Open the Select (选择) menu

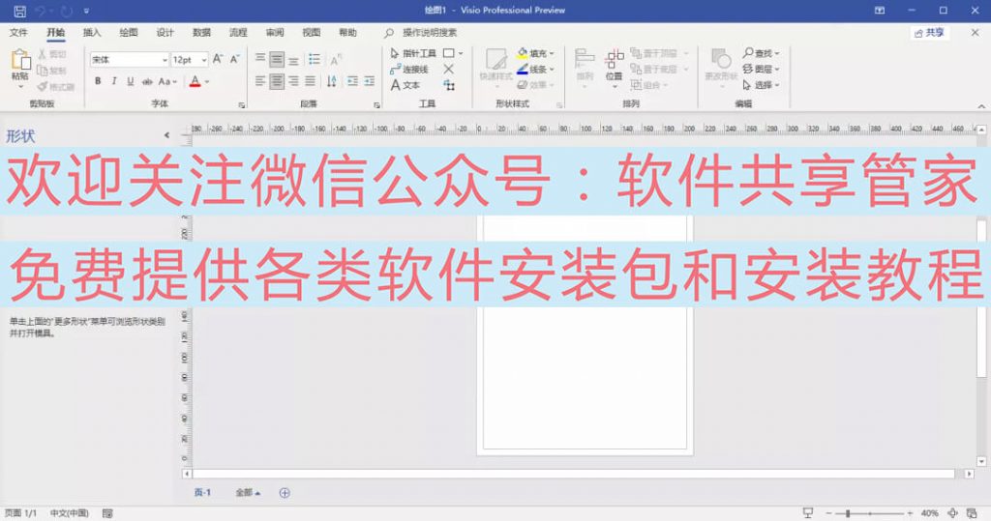point(761,85)
